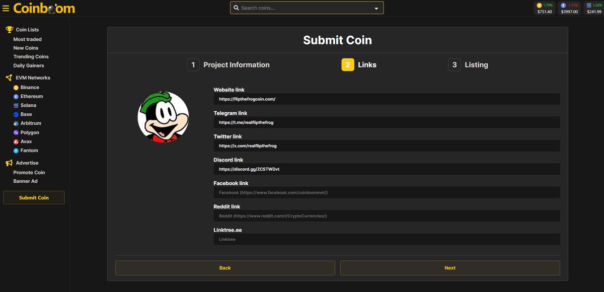Image resolution: width=604 pixels, height=292 pixels.
Task: Click the Next button
Action: pos(450,268)
